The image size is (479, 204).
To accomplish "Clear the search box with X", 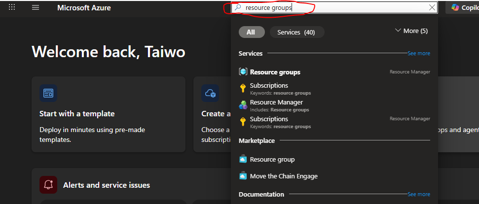I will pos(432,7).
